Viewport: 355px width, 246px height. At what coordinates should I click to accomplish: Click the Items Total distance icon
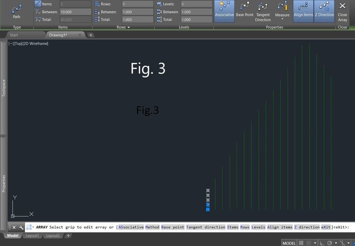[38, 20]
